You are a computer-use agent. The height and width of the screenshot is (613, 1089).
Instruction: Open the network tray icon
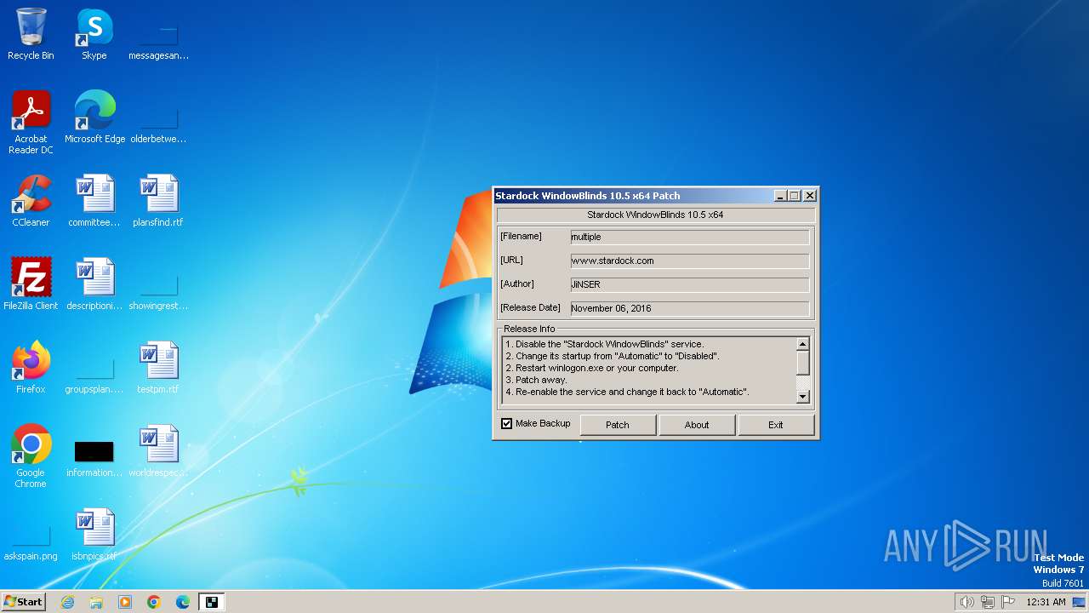tap(988, 602)
